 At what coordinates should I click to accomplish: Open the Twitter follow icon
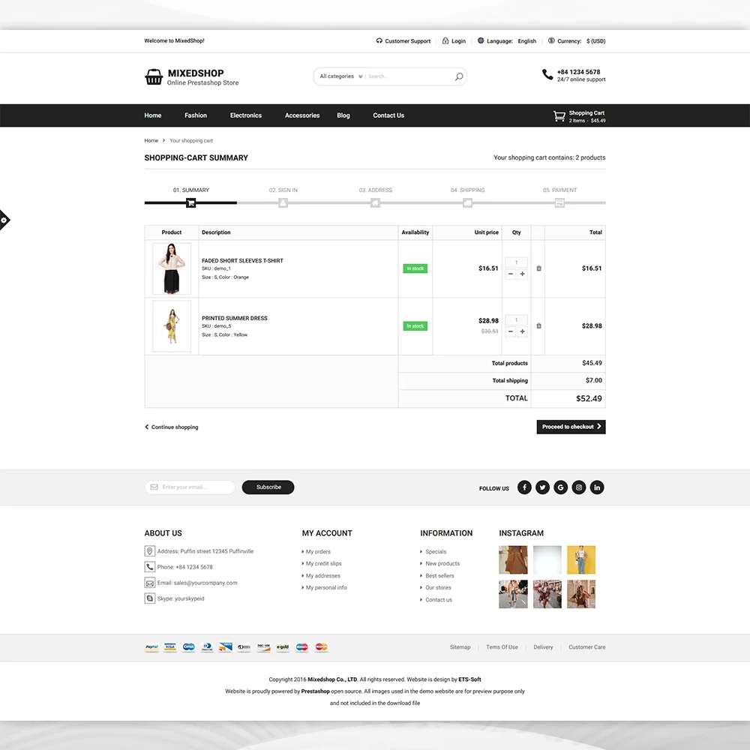(542, 487)
